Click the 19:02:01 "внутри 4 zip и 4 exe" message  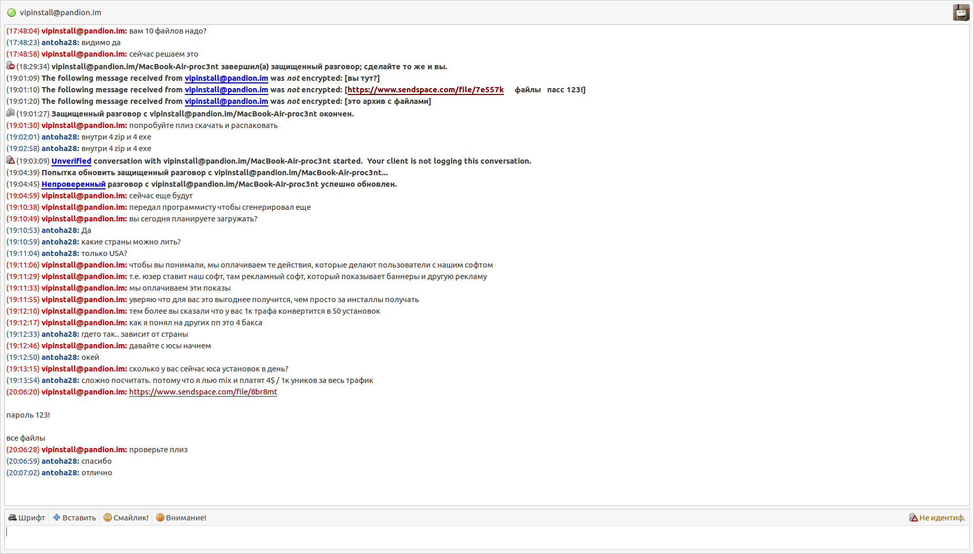(116, 137)
